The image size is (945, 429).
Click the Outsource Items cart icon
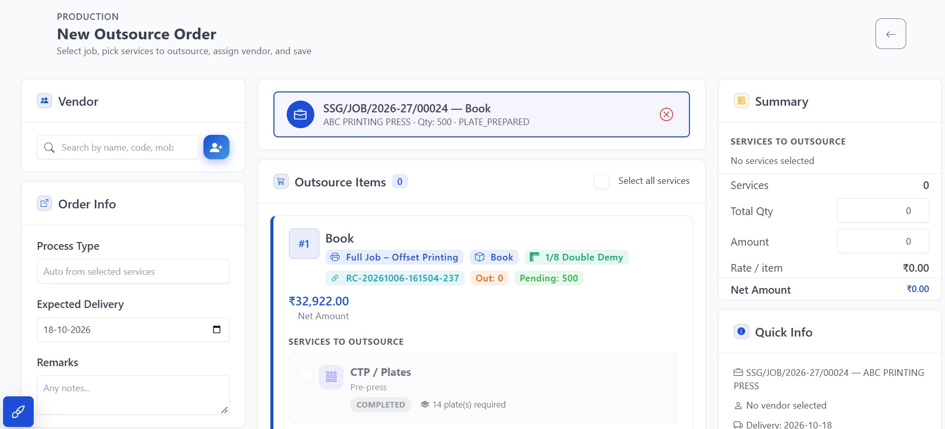[281, 181]
